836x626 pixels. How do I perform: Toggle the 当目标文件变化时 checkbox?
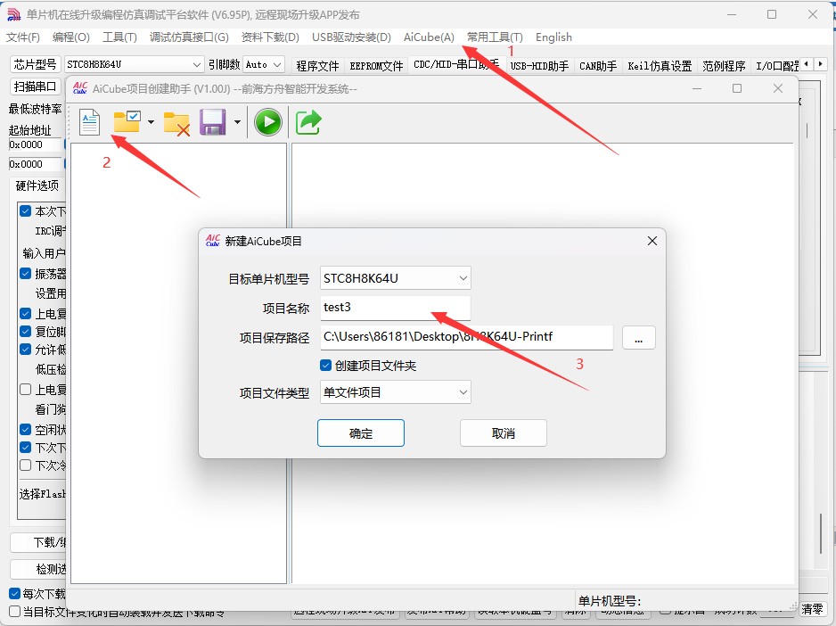[x=15, y=611]
